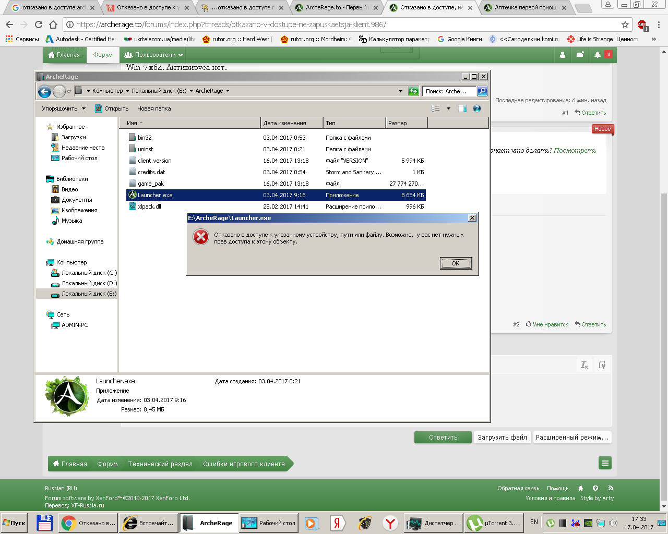668x534 pixels.
Task: Expand Локальный диск (E:) breadcrumb arrow
Action: point(191,91)
